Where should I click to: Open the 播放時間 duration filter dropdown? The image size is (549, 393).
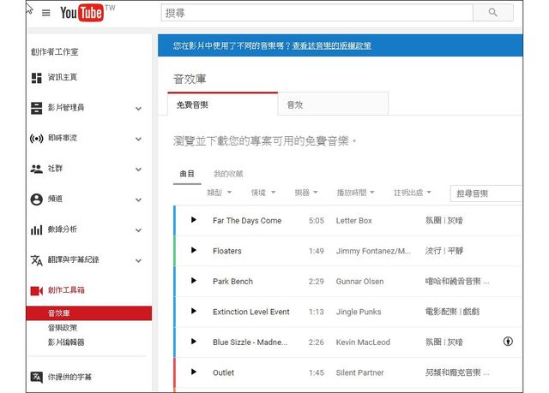pyautogui.click(x=355, y=193)
